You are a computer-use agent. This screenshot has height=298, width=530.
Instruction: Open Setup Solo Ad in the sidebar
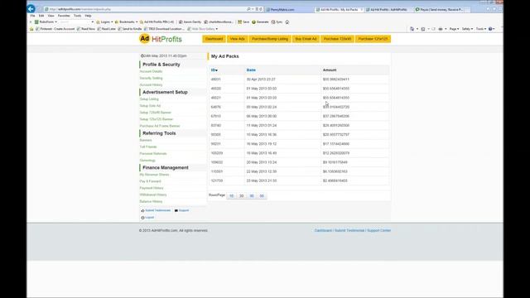pyautogui.click(x=150, y=106)
